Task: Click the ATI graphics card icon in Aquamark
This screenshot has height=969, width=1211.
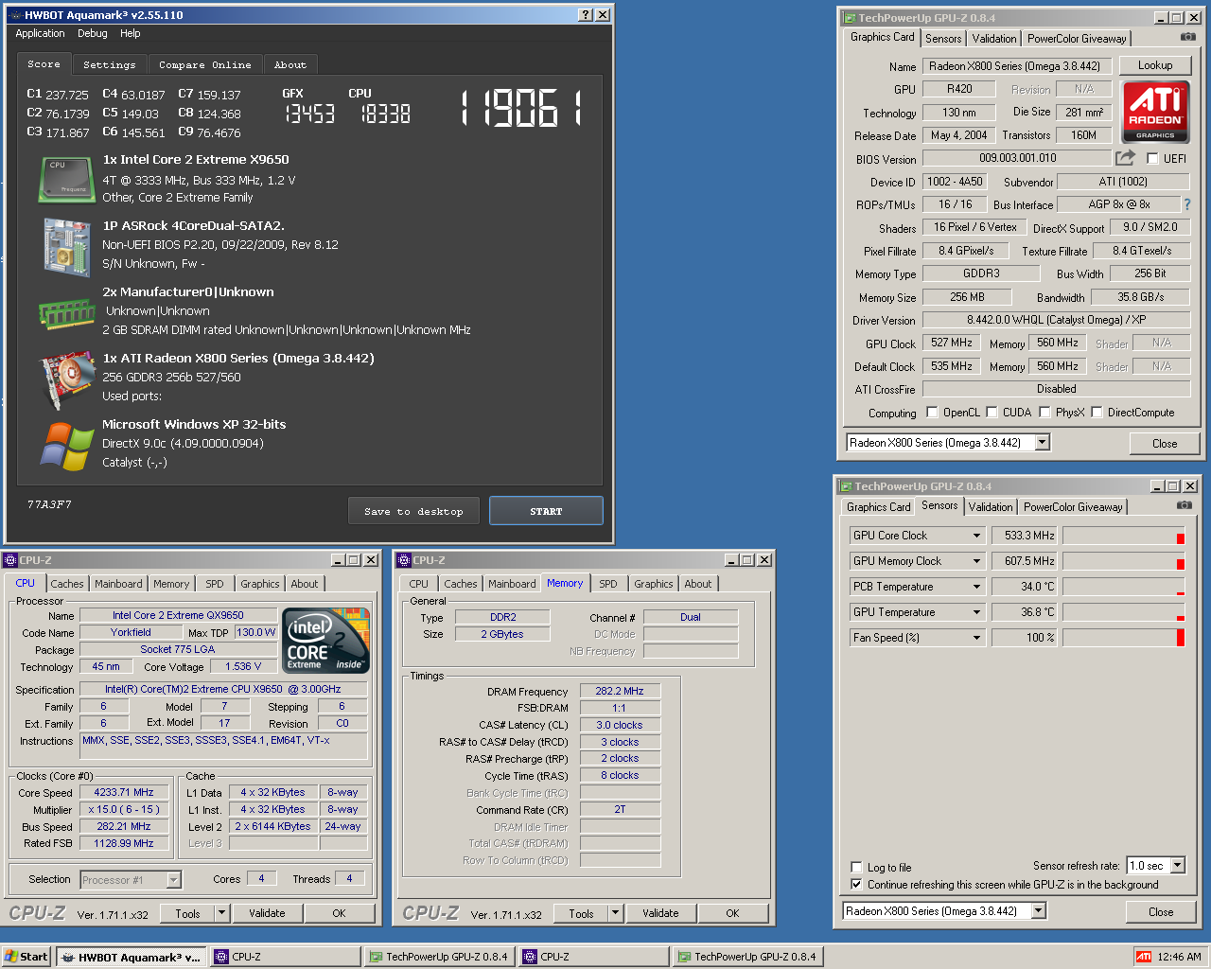Action: pos(66,379)
